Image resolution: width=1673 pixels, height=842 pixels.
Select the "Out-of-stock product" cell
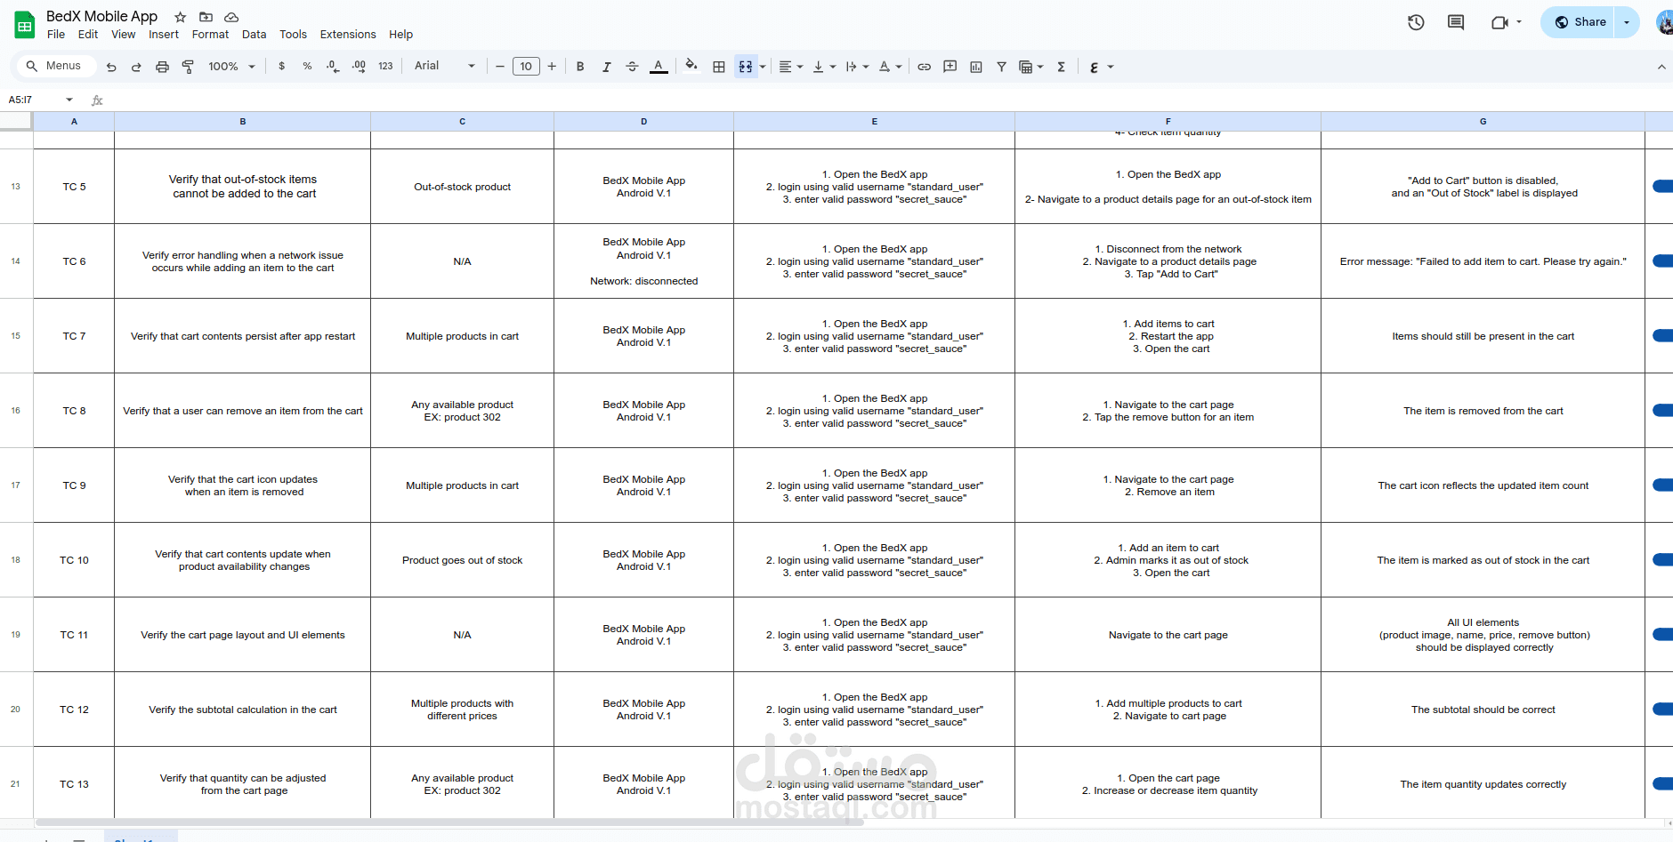462,187
